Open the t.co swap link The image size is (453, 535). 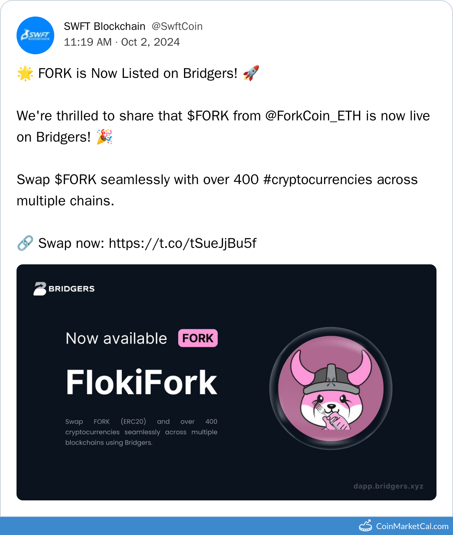point(182,244)
